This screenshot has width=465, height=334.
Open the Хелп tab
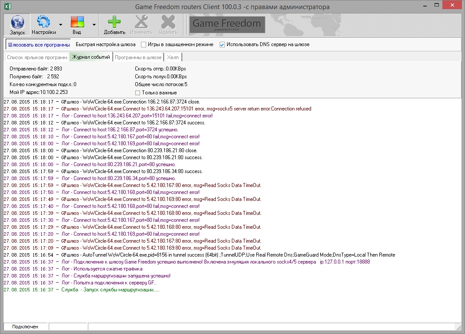(x=173, y=57)
